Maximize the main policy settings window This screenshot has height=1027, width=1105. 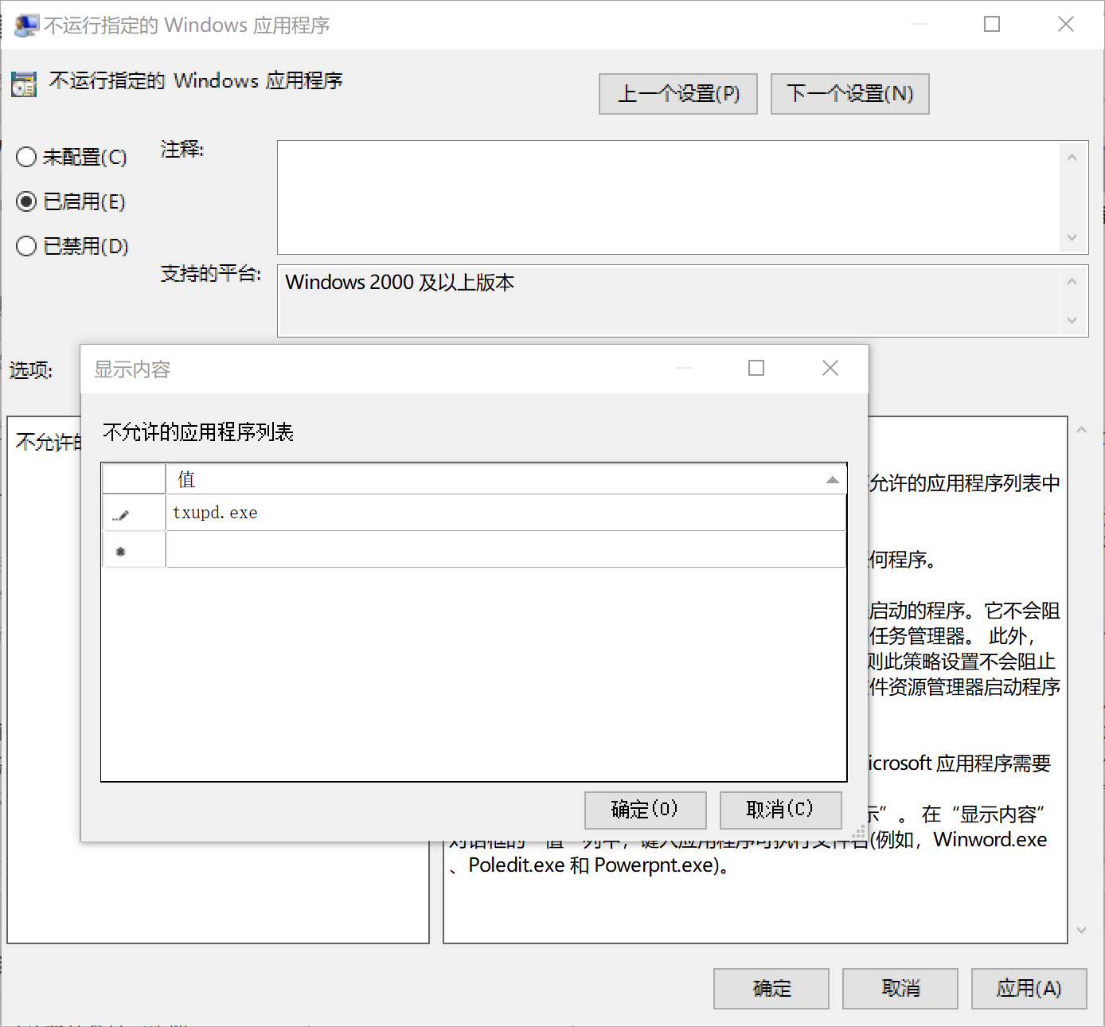(992, 25)
